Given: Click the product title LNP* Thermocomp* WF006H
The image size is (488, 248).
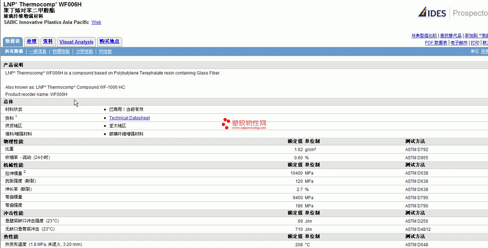Looking at the screenshot, I should click(x=43, y=4).
